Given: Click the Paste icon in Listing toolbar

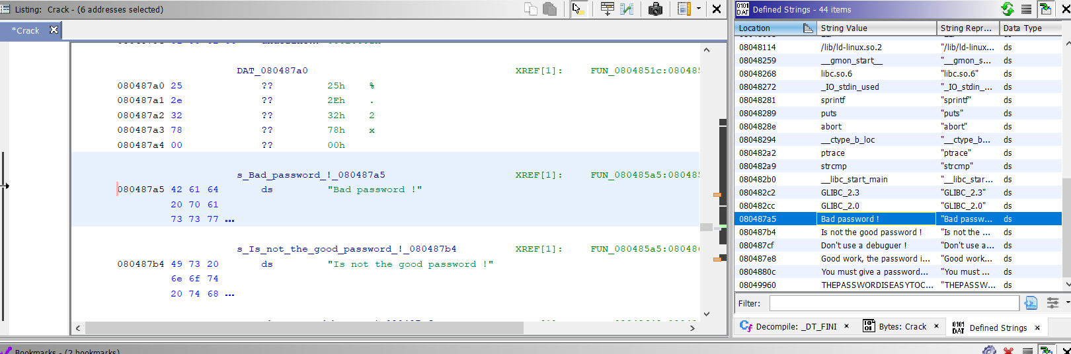Looking at the screenshot, I should coord(549,9).
